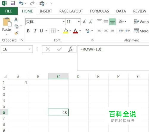Cut the selection with the scissors icon

tap(16, 19)
